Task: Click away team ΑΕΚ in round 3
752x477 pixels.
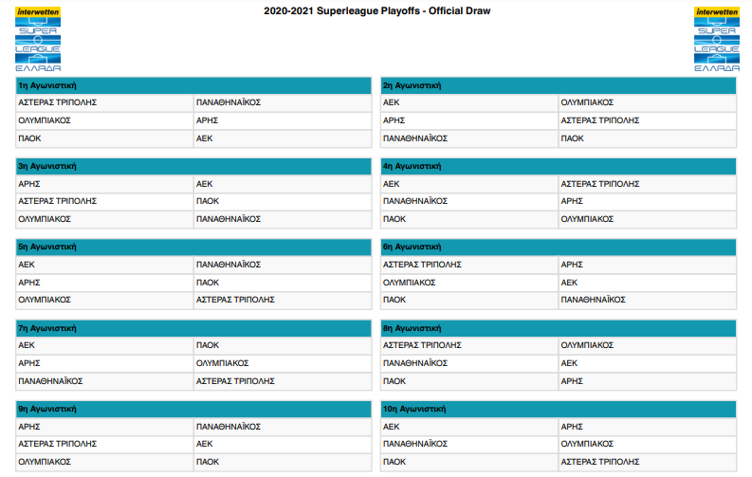Action: tap(204, 184)
